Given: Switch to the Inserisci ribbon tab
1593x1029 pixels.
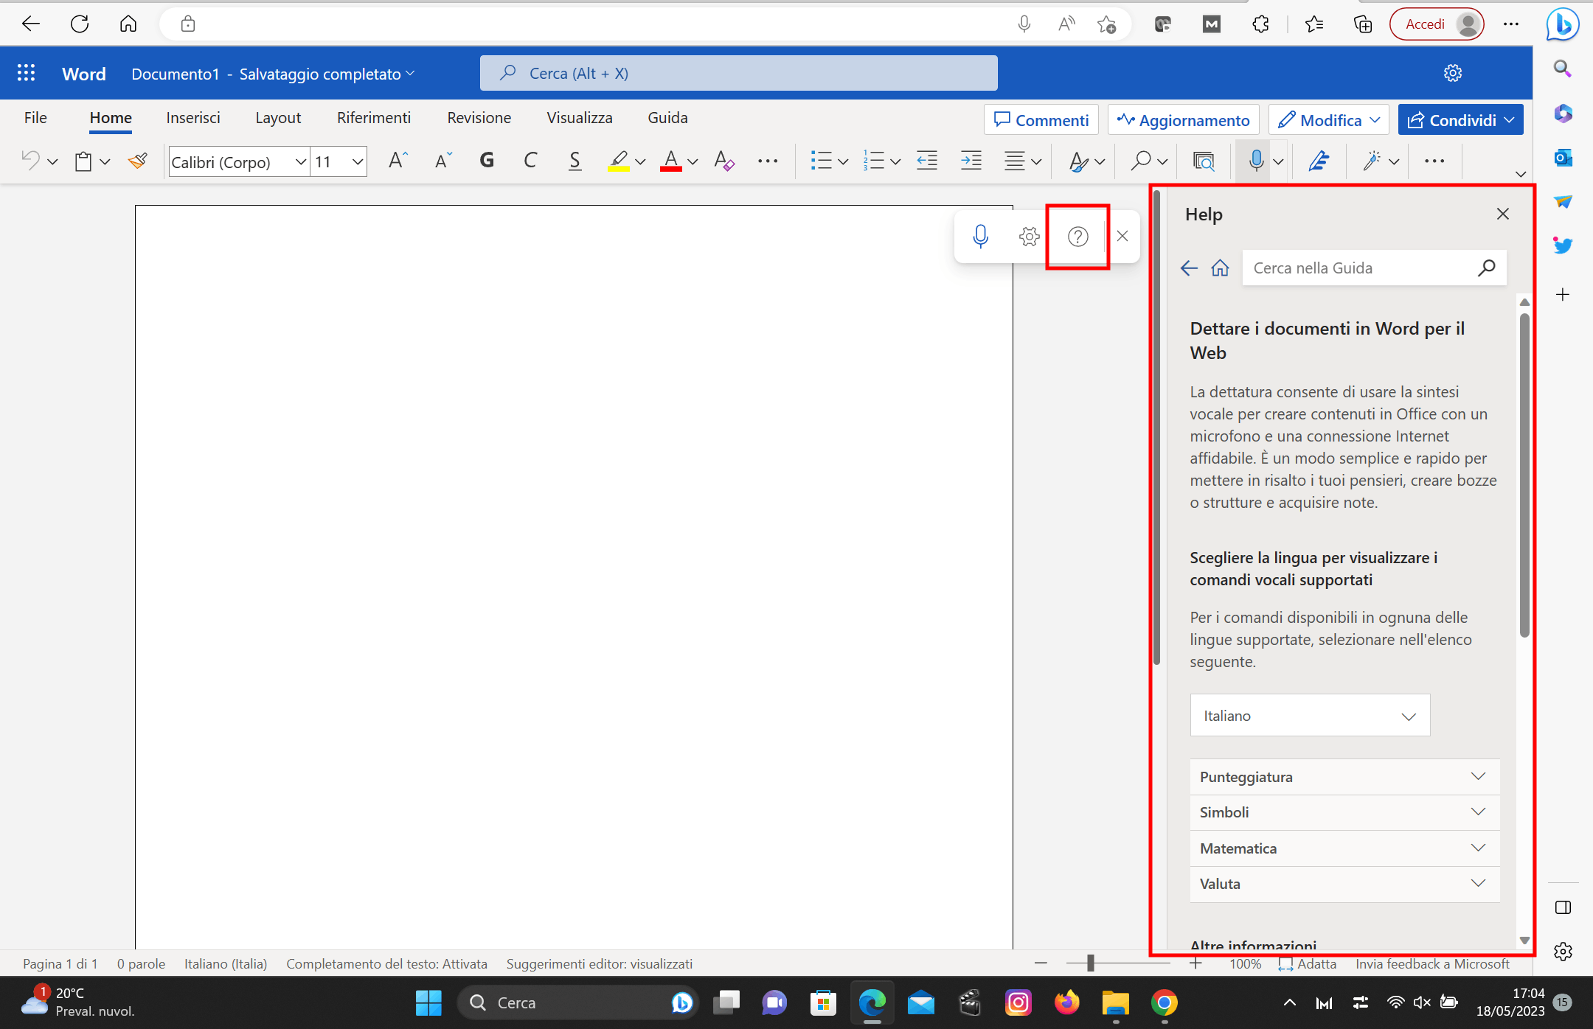Looking at the screenshot, I should 193,118.
